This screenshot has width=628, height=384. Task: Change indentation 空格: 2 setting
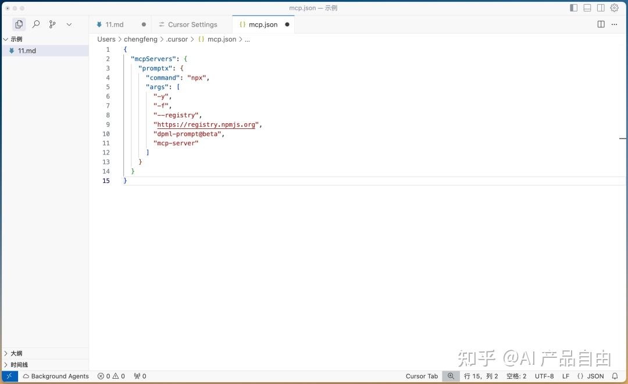[516, 376]
